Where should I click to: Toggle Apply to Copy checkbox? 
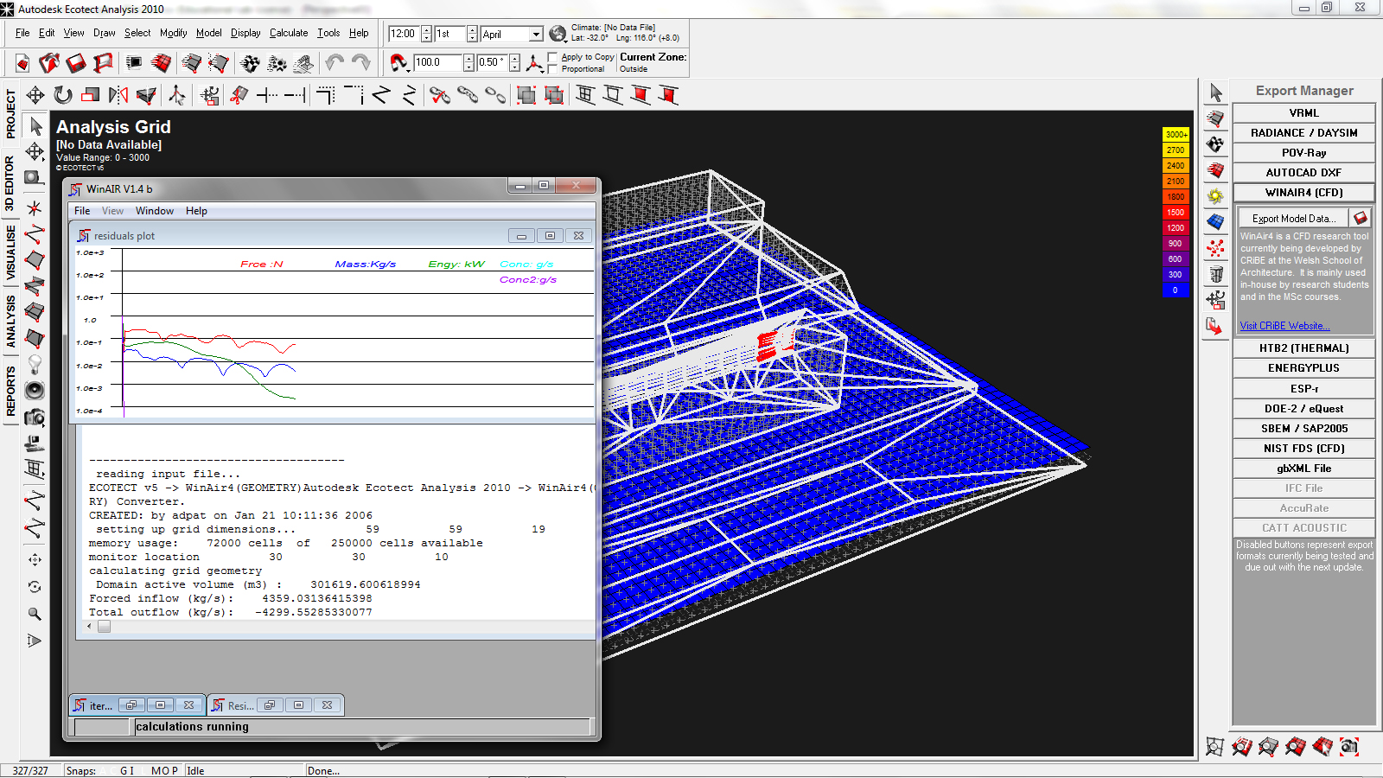pos(553,57)
